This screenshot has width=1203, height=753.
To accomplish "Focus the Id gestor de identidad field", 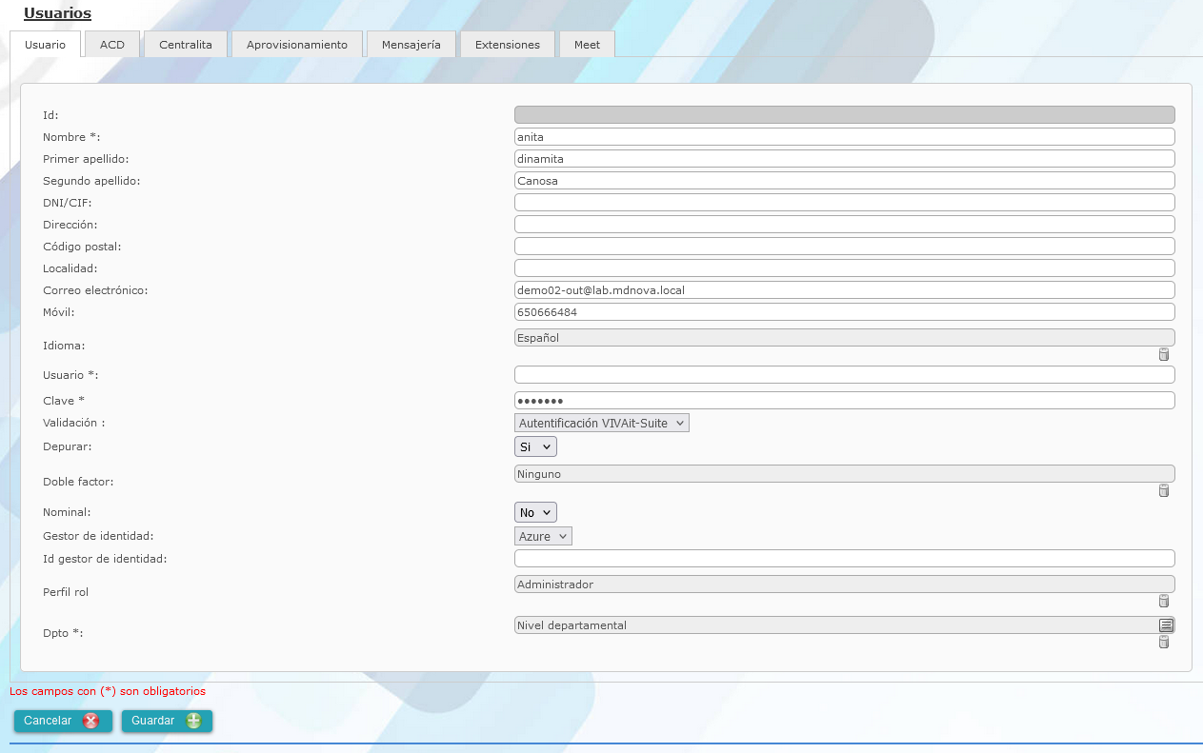I will pos(844,559).
